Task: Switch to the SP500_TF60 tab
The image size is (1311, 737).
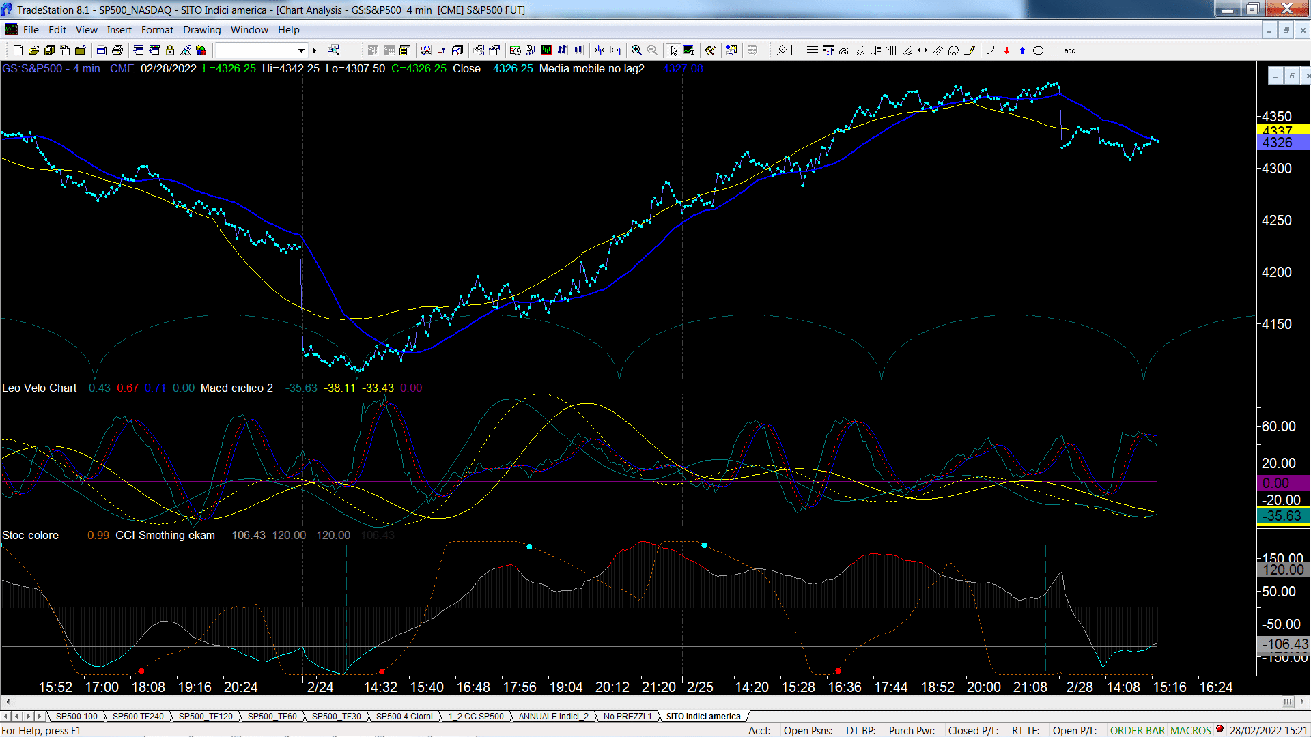Action: coord(272,717)
